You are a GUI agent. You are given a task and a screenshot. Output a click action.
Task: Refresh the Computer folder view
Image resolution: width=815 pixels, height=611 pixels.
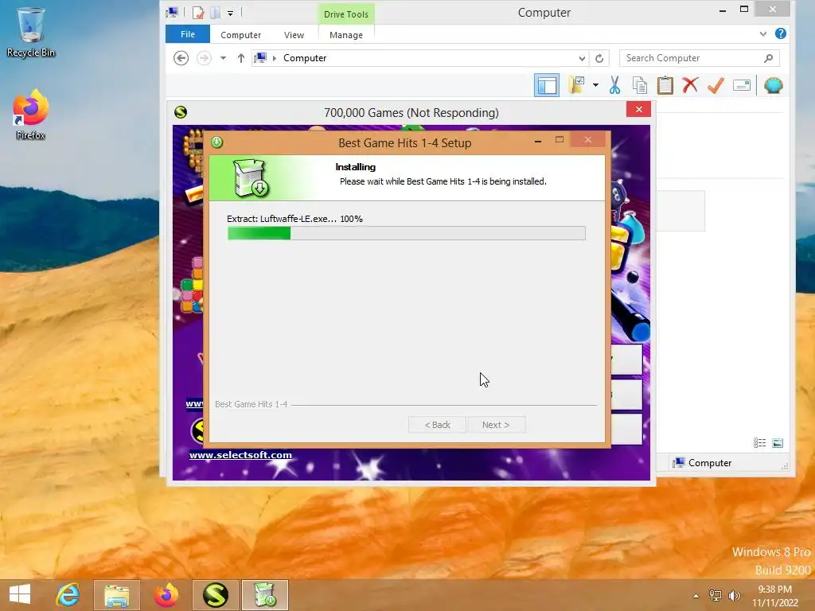tap(599, 58)
